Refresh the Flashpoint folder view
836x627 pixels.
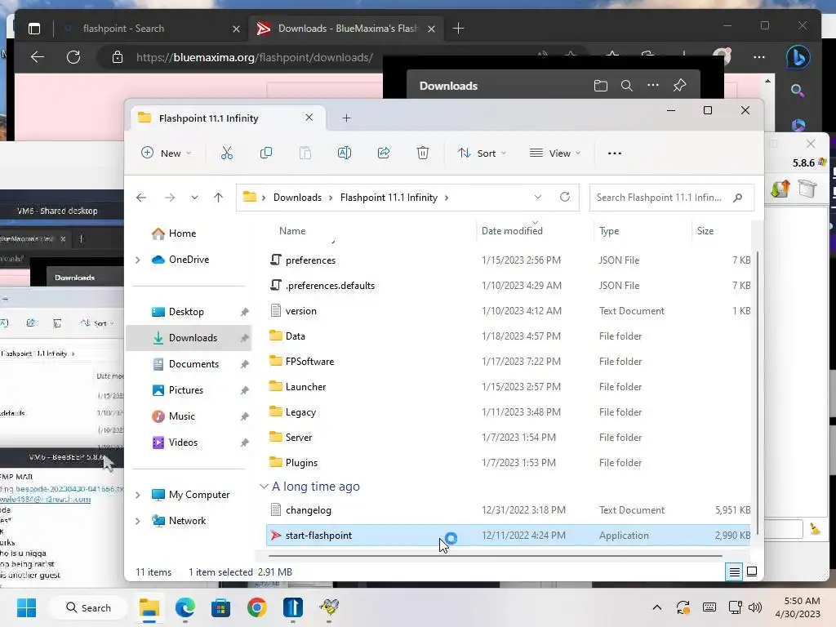565,198
